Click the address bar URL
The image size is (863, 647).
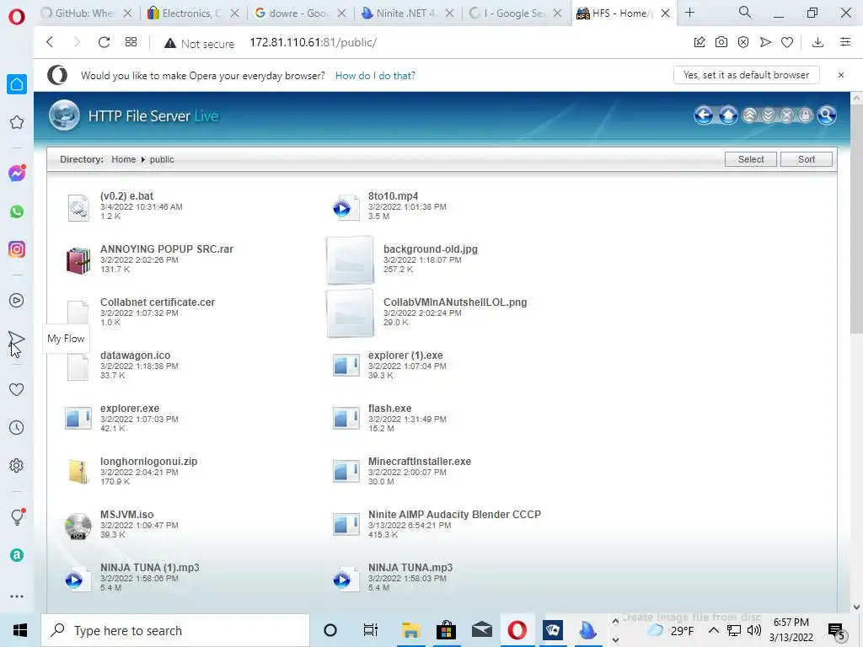tap(313, 42)
